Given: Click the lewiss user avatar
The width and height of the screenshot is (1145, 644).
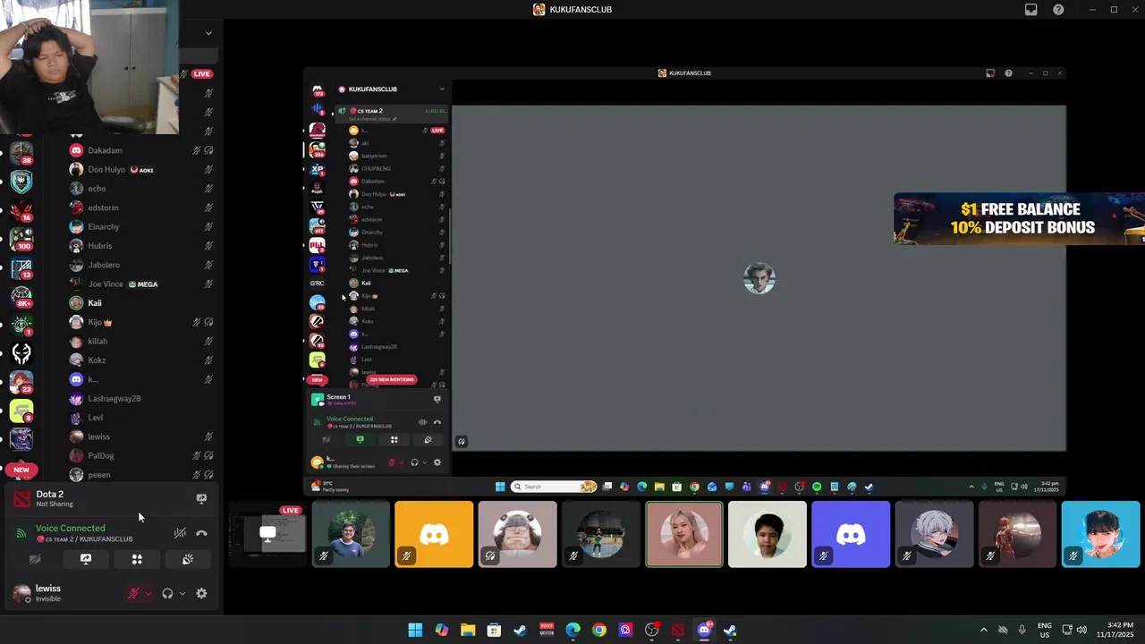Looking at the screenshot, I should tap(21, 592).
